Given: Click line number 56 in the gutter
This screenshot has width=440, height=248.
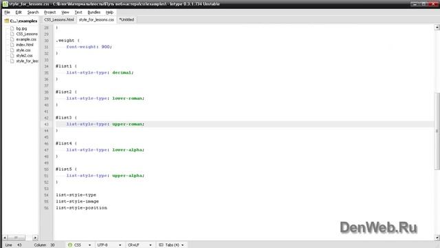Looking at the screenshot, I should pyautogui.click(x=47, y=208).
